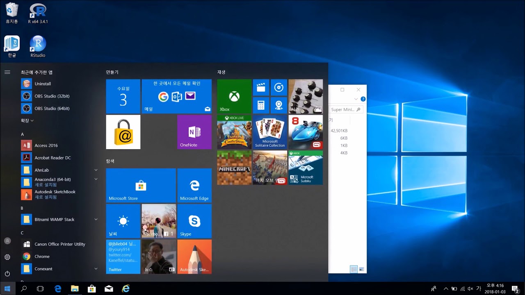The height and width of the screenshot is (295, 525).
Task: Expand the recently added list (확장)
Action: 27,120
